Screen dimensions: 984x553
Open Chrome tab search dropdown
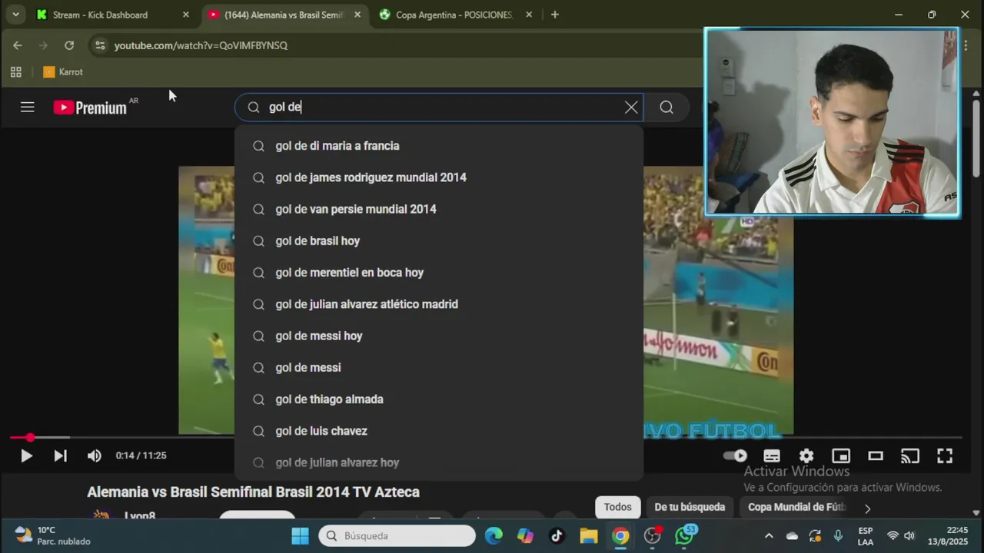[x=15, y=15]
